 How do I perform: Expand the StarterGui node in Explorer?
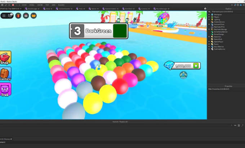click(x=209, y=37)
